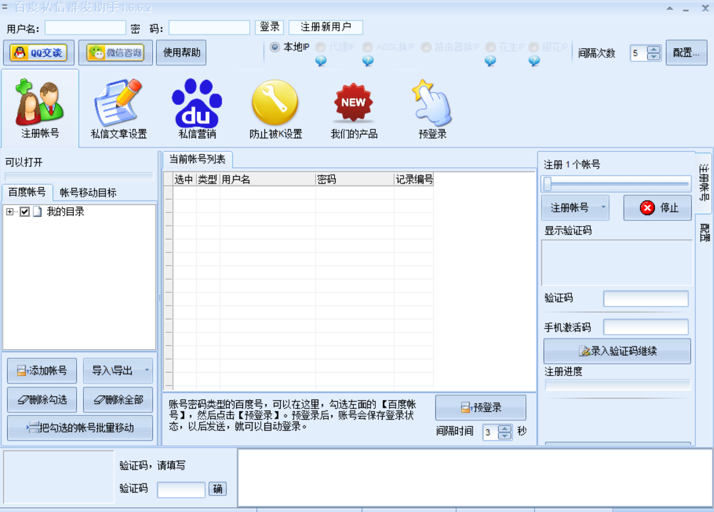Open the Baidu 私信营销 icon
This screenshot has width=714, height=512.
[197, 109]
